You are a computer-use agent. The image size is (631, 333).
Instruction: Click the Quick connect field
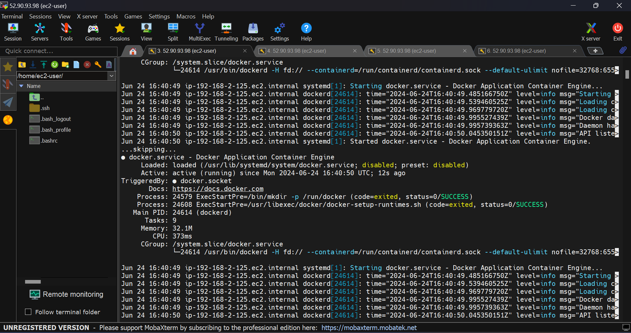[x=59, y=51]
